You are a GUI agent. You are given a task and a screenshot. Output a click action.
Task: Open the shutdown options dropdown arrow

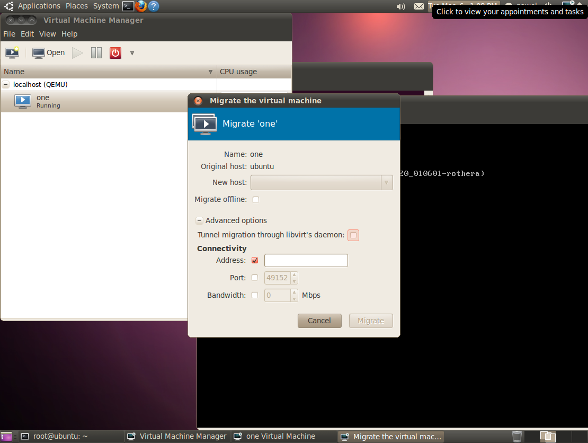point(132,53)
